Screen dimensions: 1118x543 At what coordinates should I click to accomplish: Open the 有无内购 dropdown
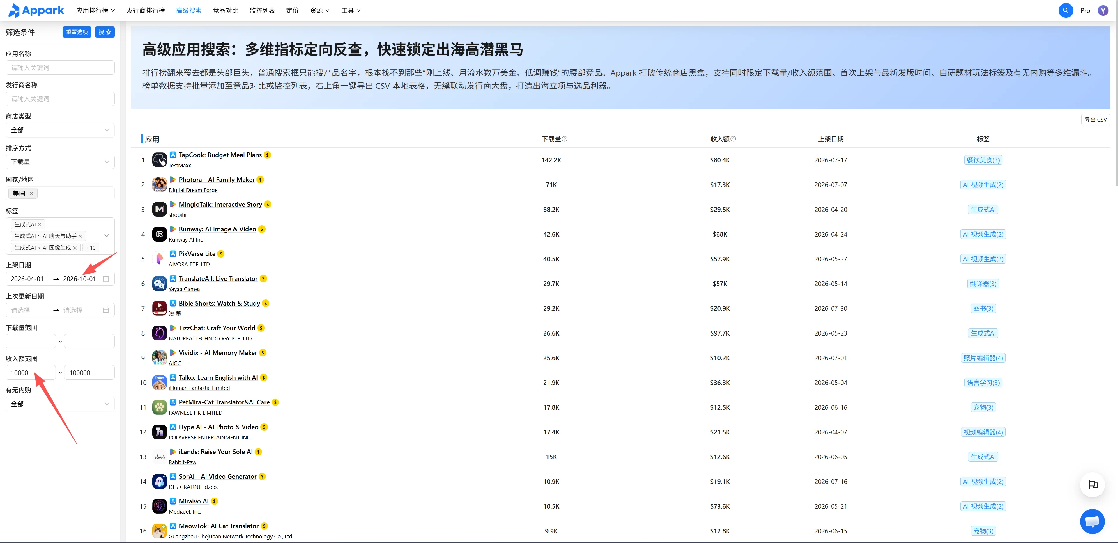(60, 404)
